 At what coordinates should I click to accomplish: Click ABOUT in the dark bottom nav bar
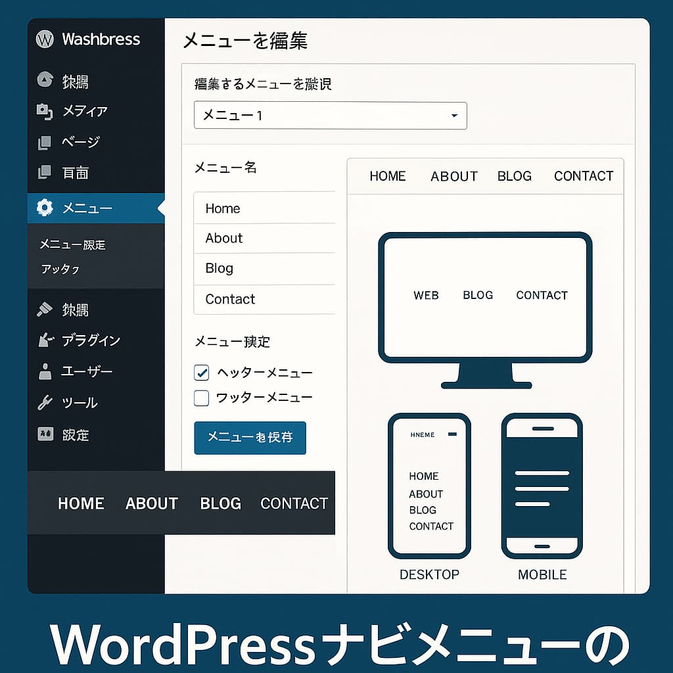(152, 503)
